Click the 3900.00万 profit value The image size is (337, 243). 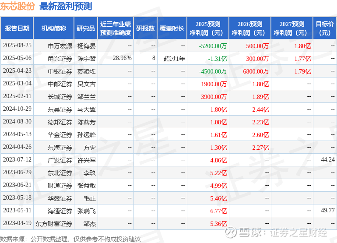(214, 97)
